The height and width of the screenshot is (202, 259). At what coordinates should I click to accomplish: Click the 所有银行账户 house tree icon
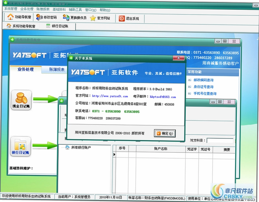tap(67, 147)
